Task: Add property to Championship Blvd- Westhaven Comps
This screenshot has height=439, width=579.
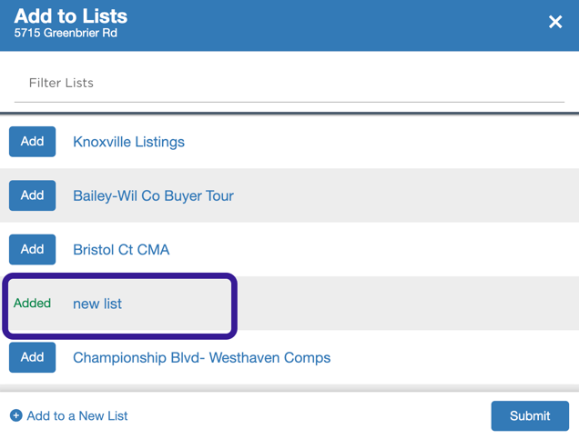Action: click(33, 357)
